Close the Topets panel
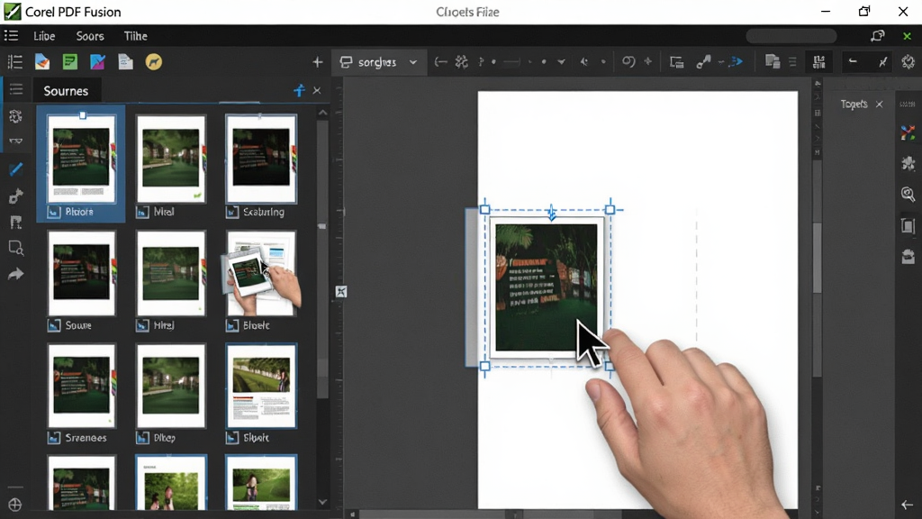 [879, 105]
